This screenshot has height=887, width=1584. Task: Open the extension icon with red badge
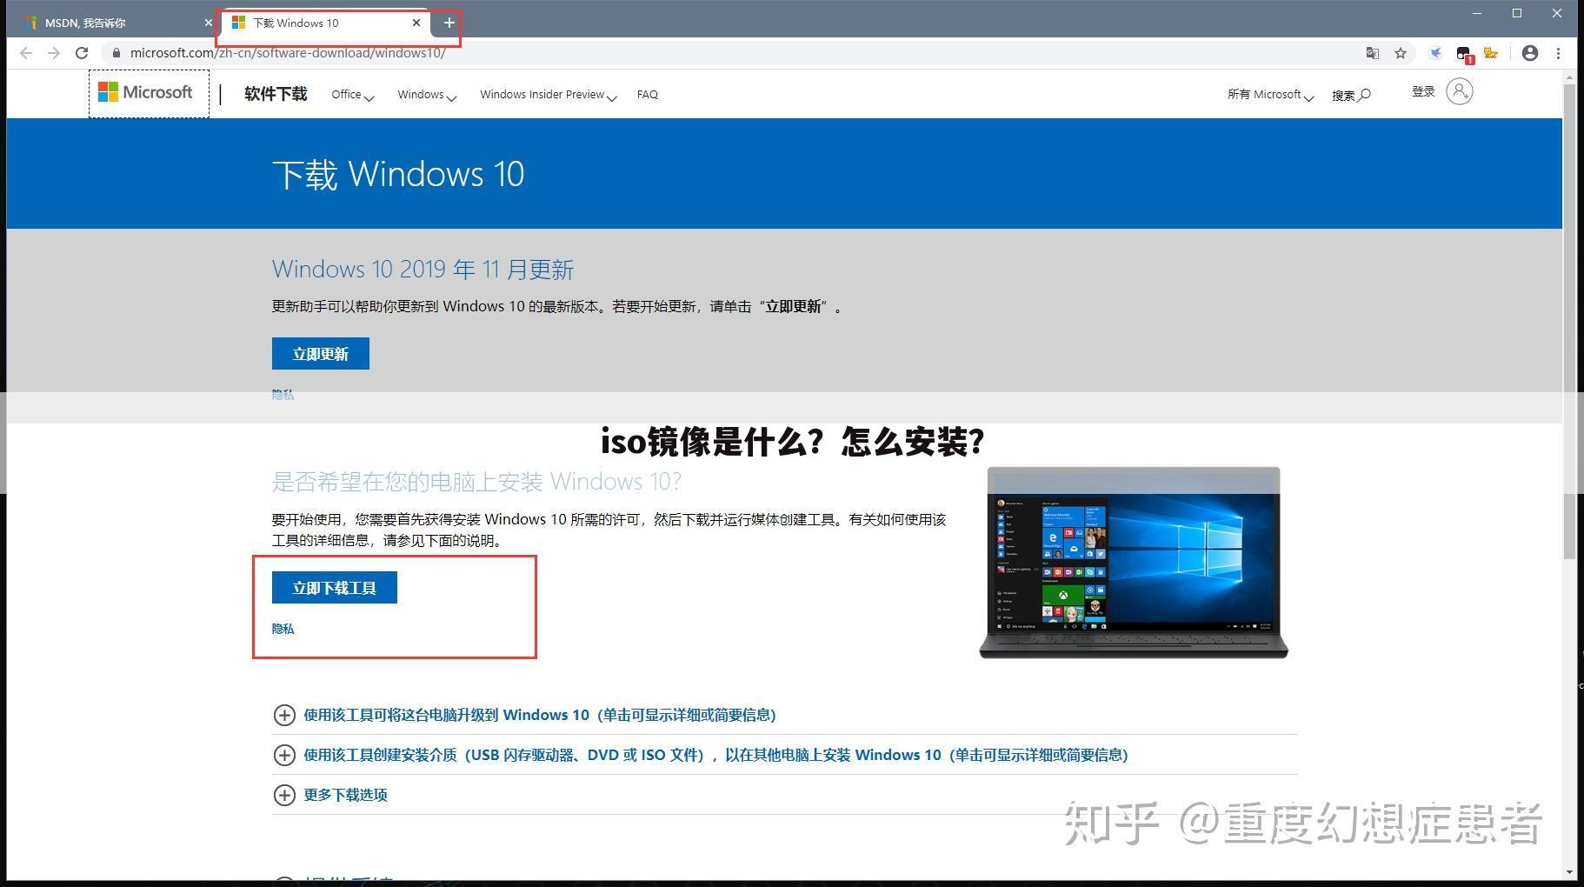click(1464, 54)
